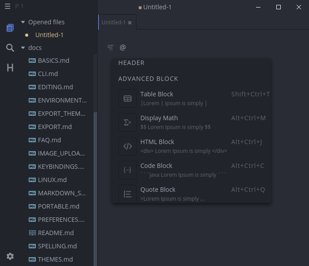The image size is (309, 266).
Task: Open the hamburger menu icon
Action: click(8, 6)
